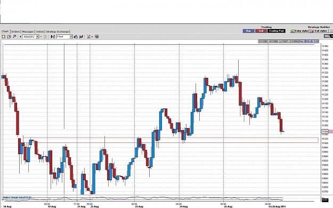The height and width of the screenshot is (208, 333).
Task: Click the OHLC price readout box
Action: (x=279, y=41)
